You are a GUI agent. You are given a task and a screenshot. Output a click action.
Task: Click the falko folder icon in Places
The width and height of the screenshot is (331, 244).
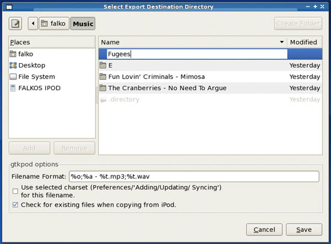click(x=13, y=54)
